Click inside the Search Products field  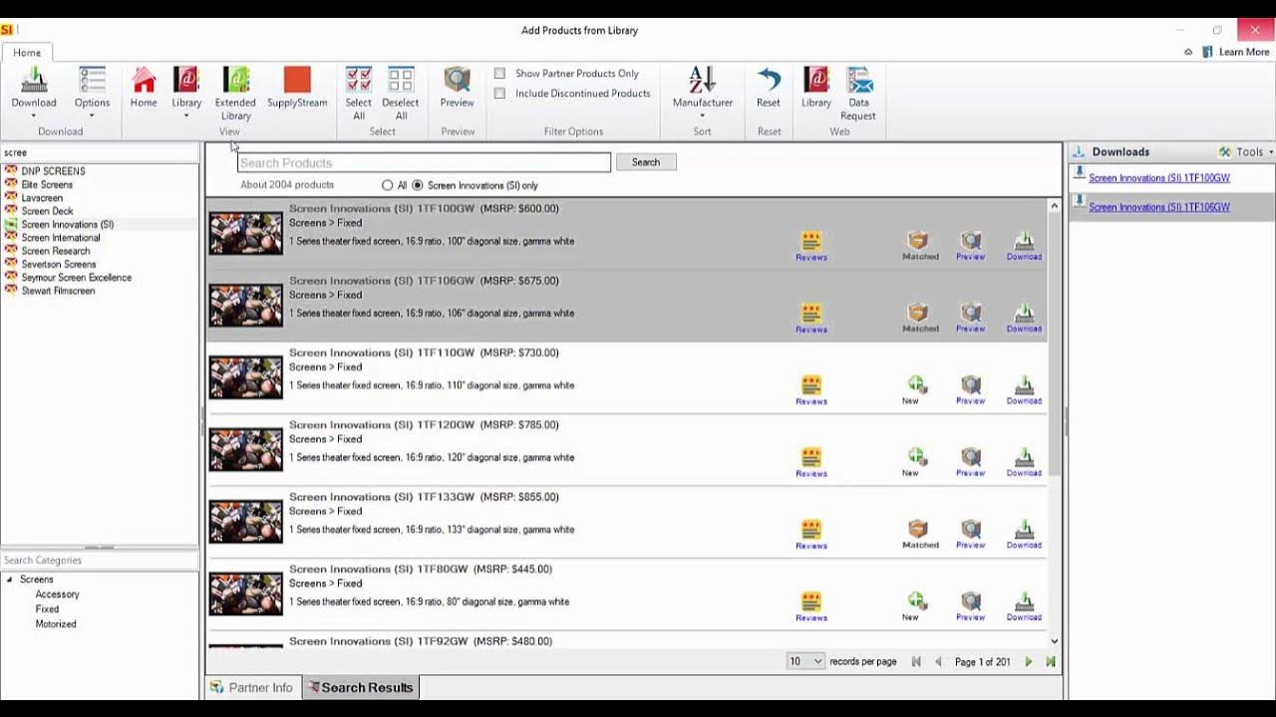coord(424,162)
